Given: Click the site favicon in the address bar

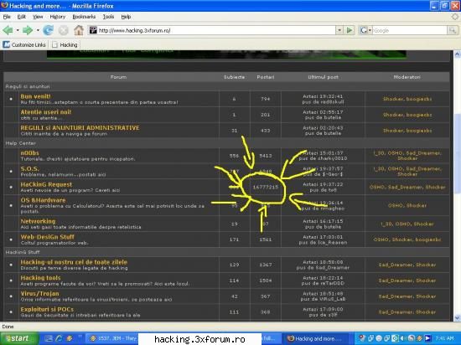Looking at the screenshot, I should click(93, 30).
